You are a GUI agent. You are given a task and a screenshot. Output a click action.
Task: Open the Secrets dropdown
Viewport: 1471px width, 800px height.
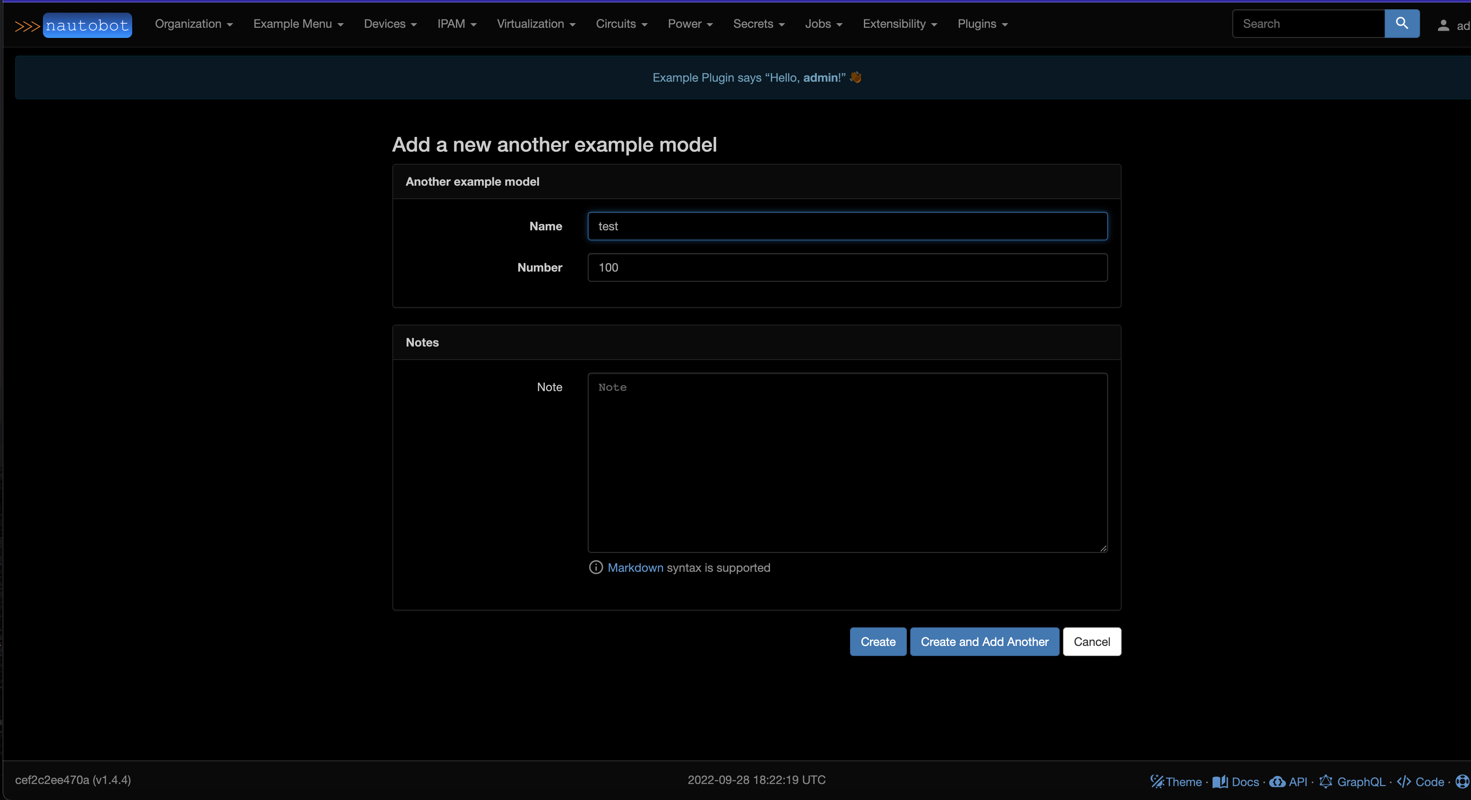click(758, 24)
